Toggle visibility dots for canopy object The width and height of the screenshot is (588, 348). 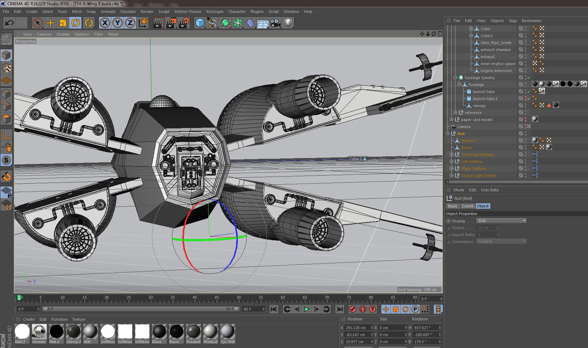(526, 105)
